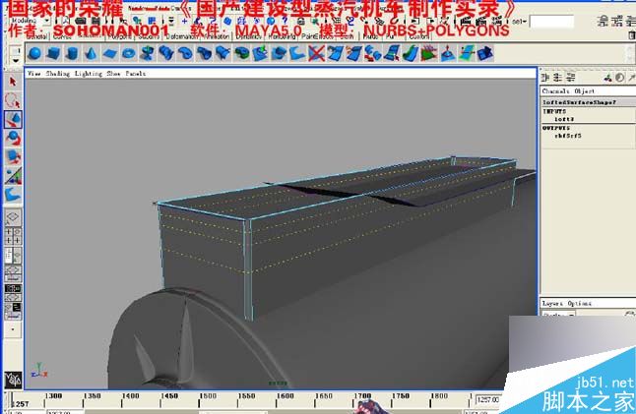Image resolution: width=636 pixels, height=414 pixels.
Task: Select loftedSurfaceShape7 node name
Action: tap(579, 101)
